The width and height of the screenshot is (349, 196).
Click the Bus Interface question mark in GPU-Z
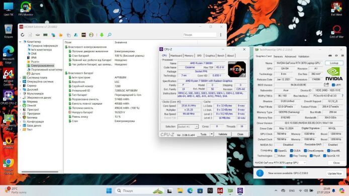[x=342, y=95]
